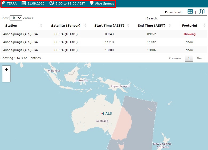The height and width of the screenshot is (150, 208).
Task: Focus the Search input field
Action: click(183, 18)
